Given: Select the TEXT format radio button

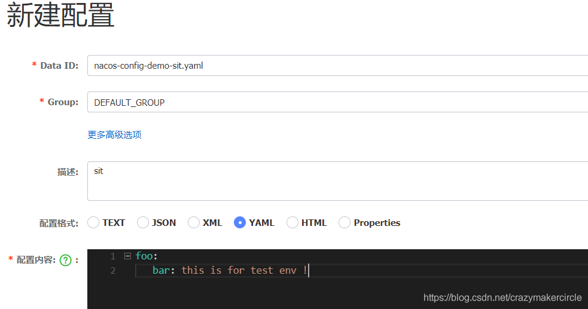Looking at the screenshot, I should click(93, 223).
